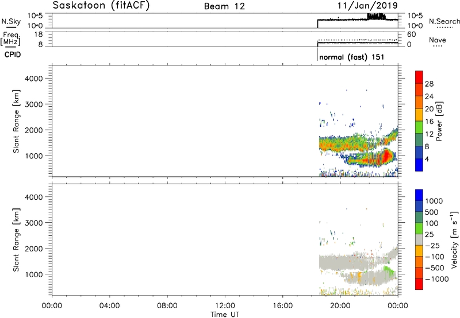Click the "24" label on power colorbar

pos(429,96)
